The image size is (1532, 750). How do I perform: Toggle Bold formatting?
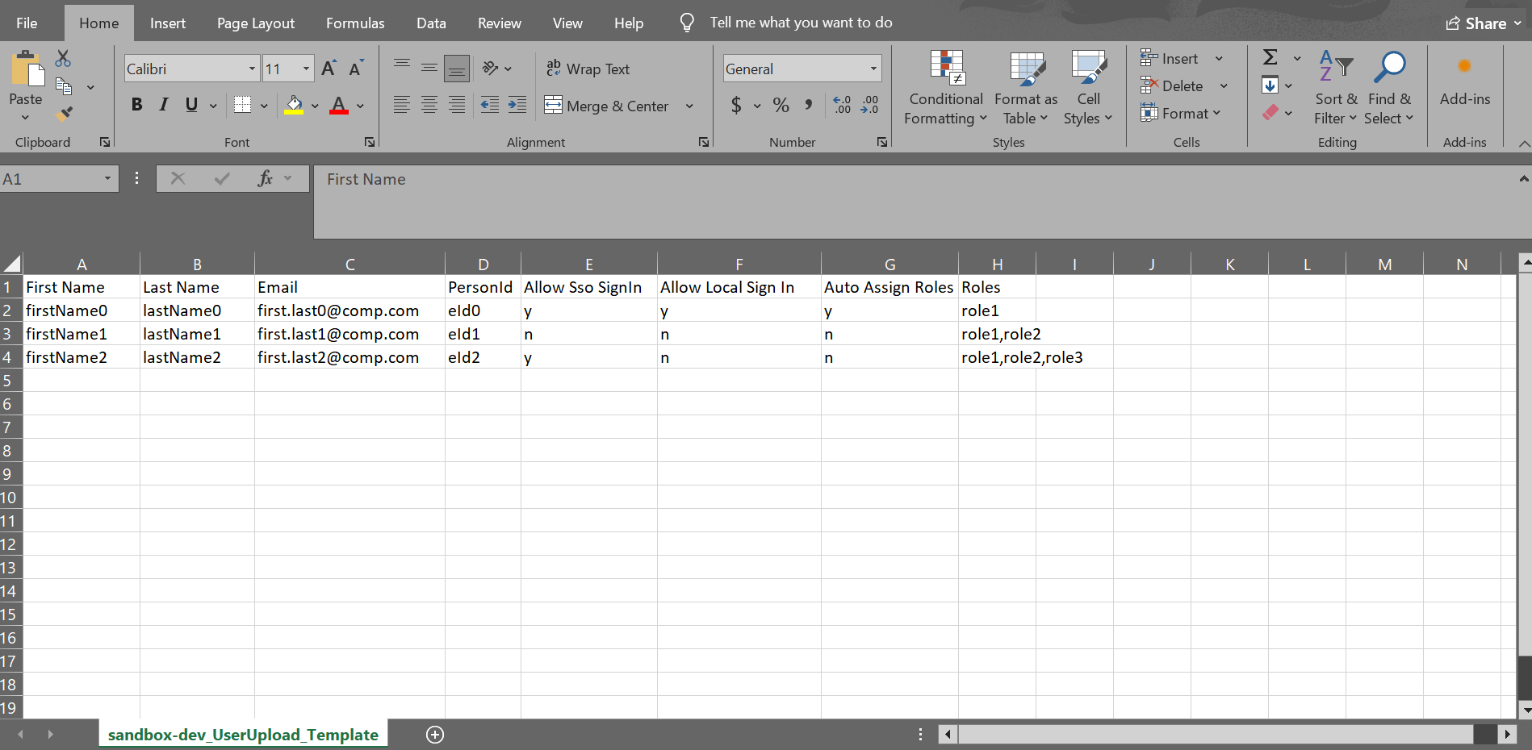137,105
